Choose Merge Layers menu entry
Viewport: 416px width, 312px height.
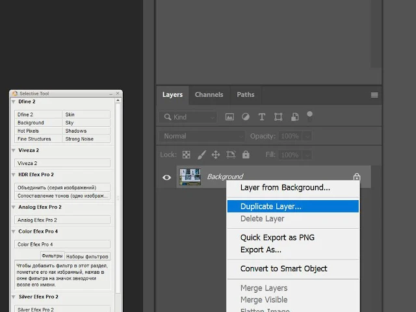point(293,288)
